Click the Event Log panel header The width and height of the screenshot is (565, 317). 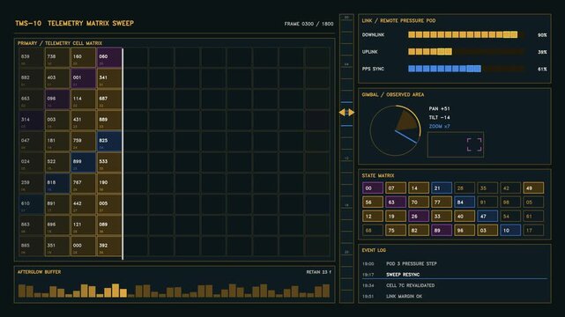(x=374, y=250)
